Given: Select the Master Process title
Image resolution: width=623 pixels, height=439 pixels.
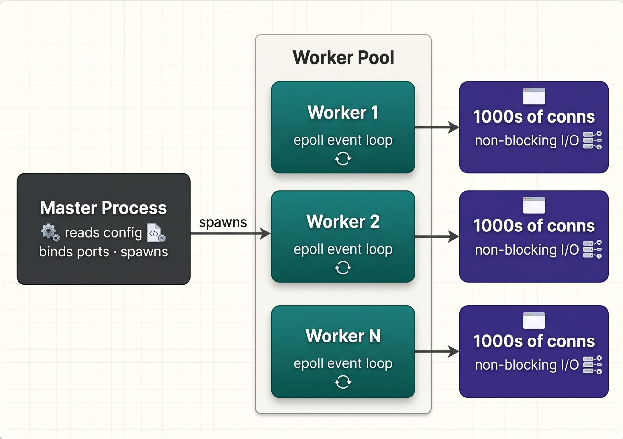Looking at the screenshot, I should (x=104, y=208).
